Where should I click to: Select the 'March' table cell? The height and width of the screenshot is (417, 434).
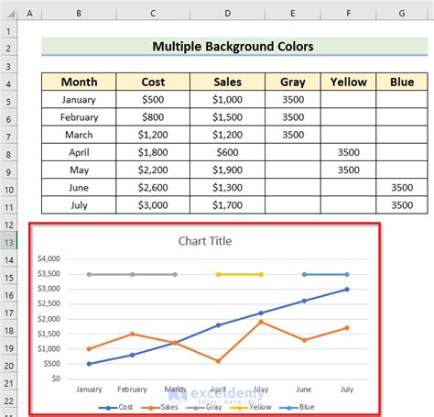pyautogui.click(x=79, y=135)
